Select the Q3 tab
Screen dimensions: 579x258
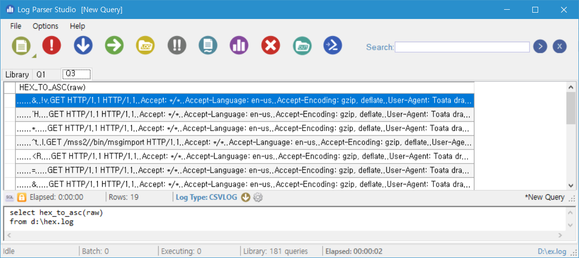pos(76,74)
